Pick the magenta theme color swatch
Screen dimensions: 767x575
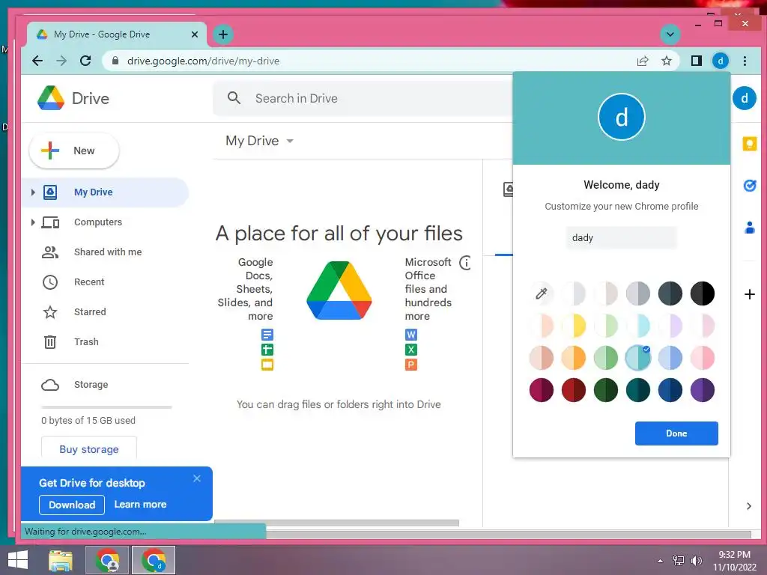(x=541, y=390)
